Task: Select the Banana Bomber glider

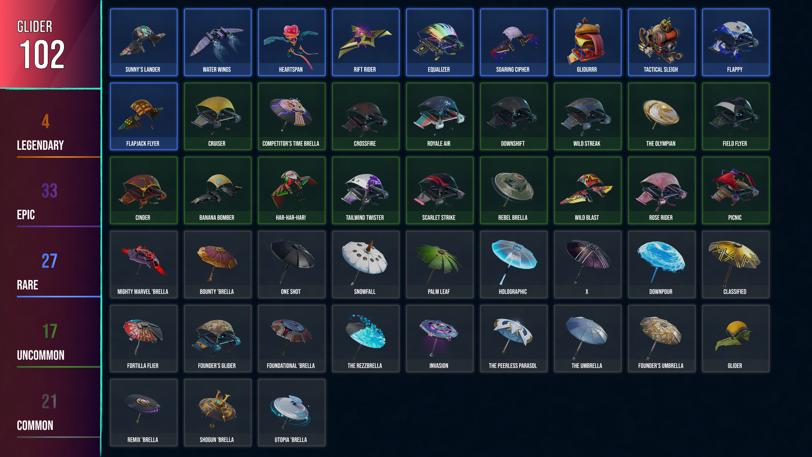Action: [217, 190]
